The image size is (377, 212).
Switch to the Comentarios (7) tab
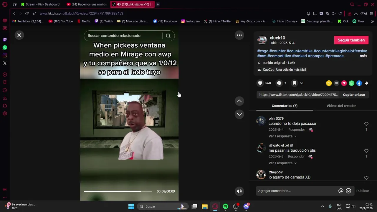pyautogui.click(x=285, y=106)
